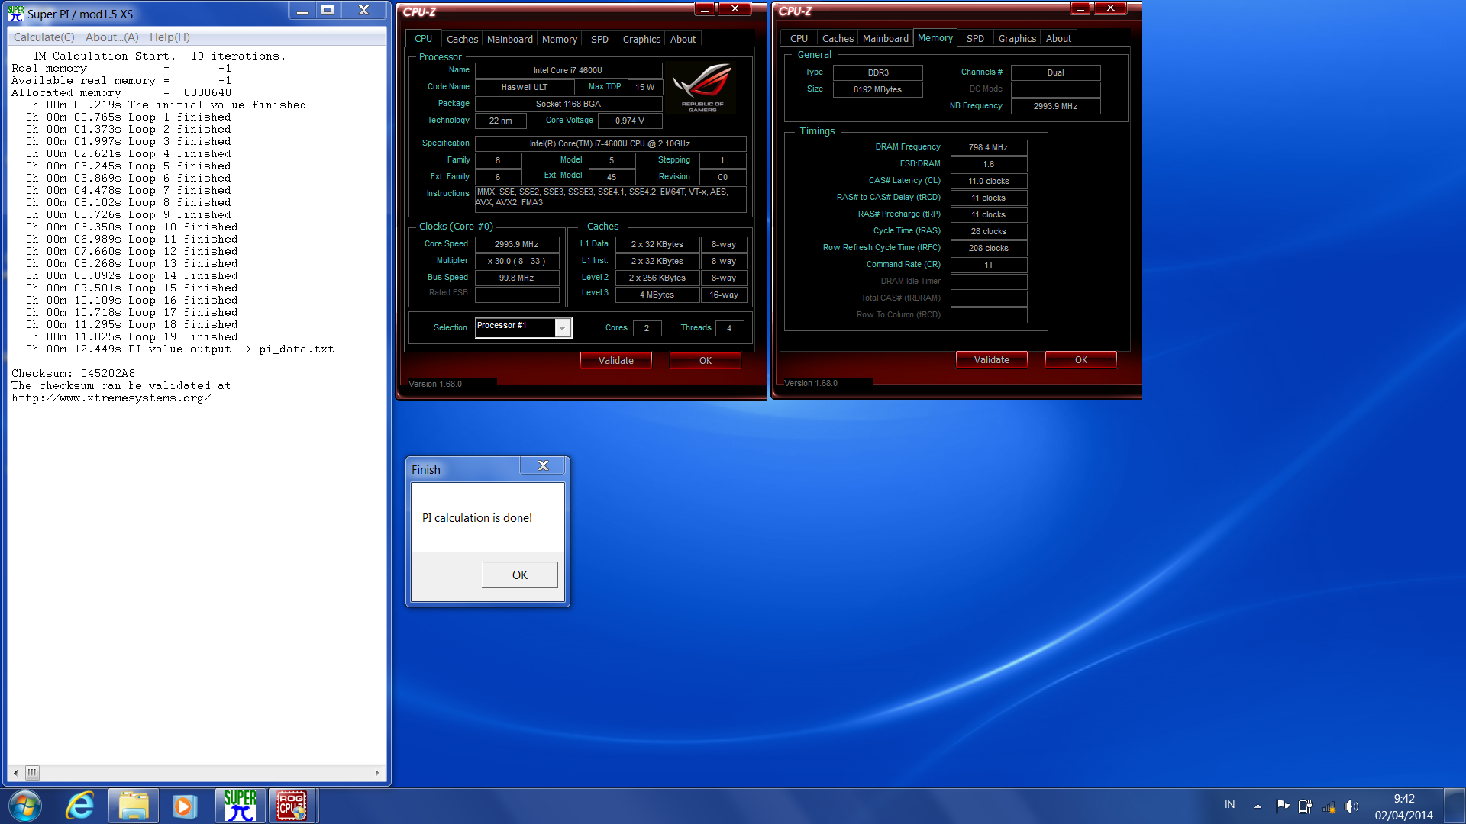Open the clock showing 9:42

[x=1404, y=806]
